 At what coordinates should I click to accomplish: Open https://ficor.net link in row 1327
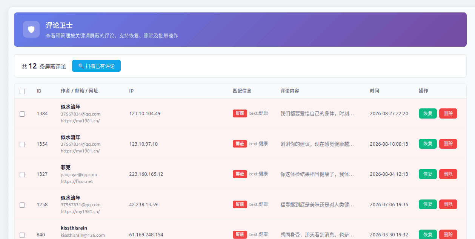pos(77,181)
